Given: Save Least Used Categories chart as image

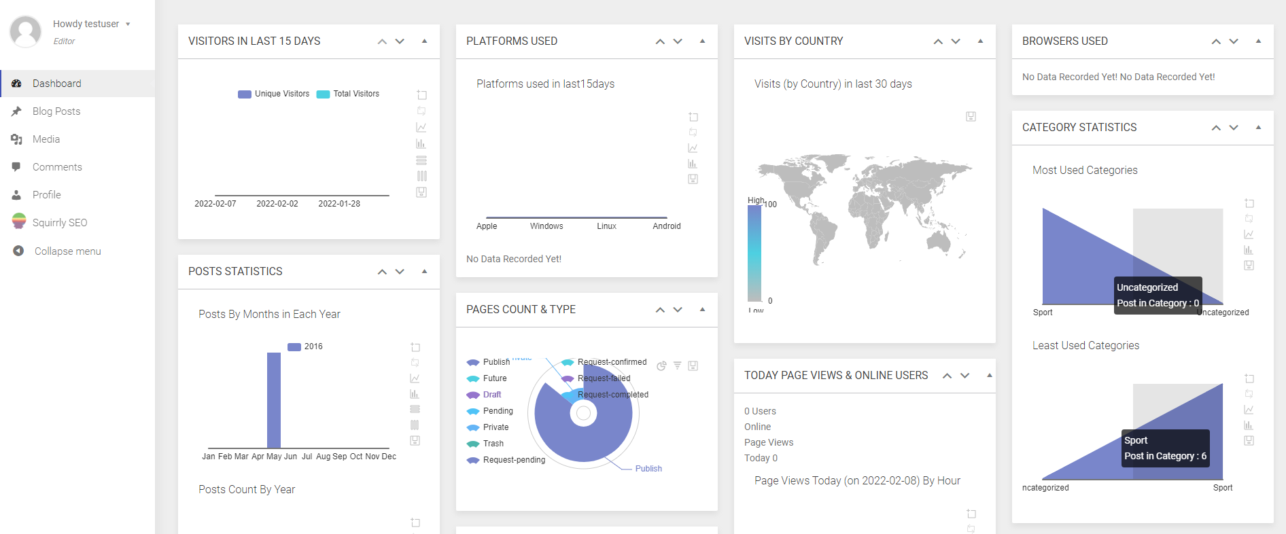Looking at the screenshot, I should (x=1249, y=441).
